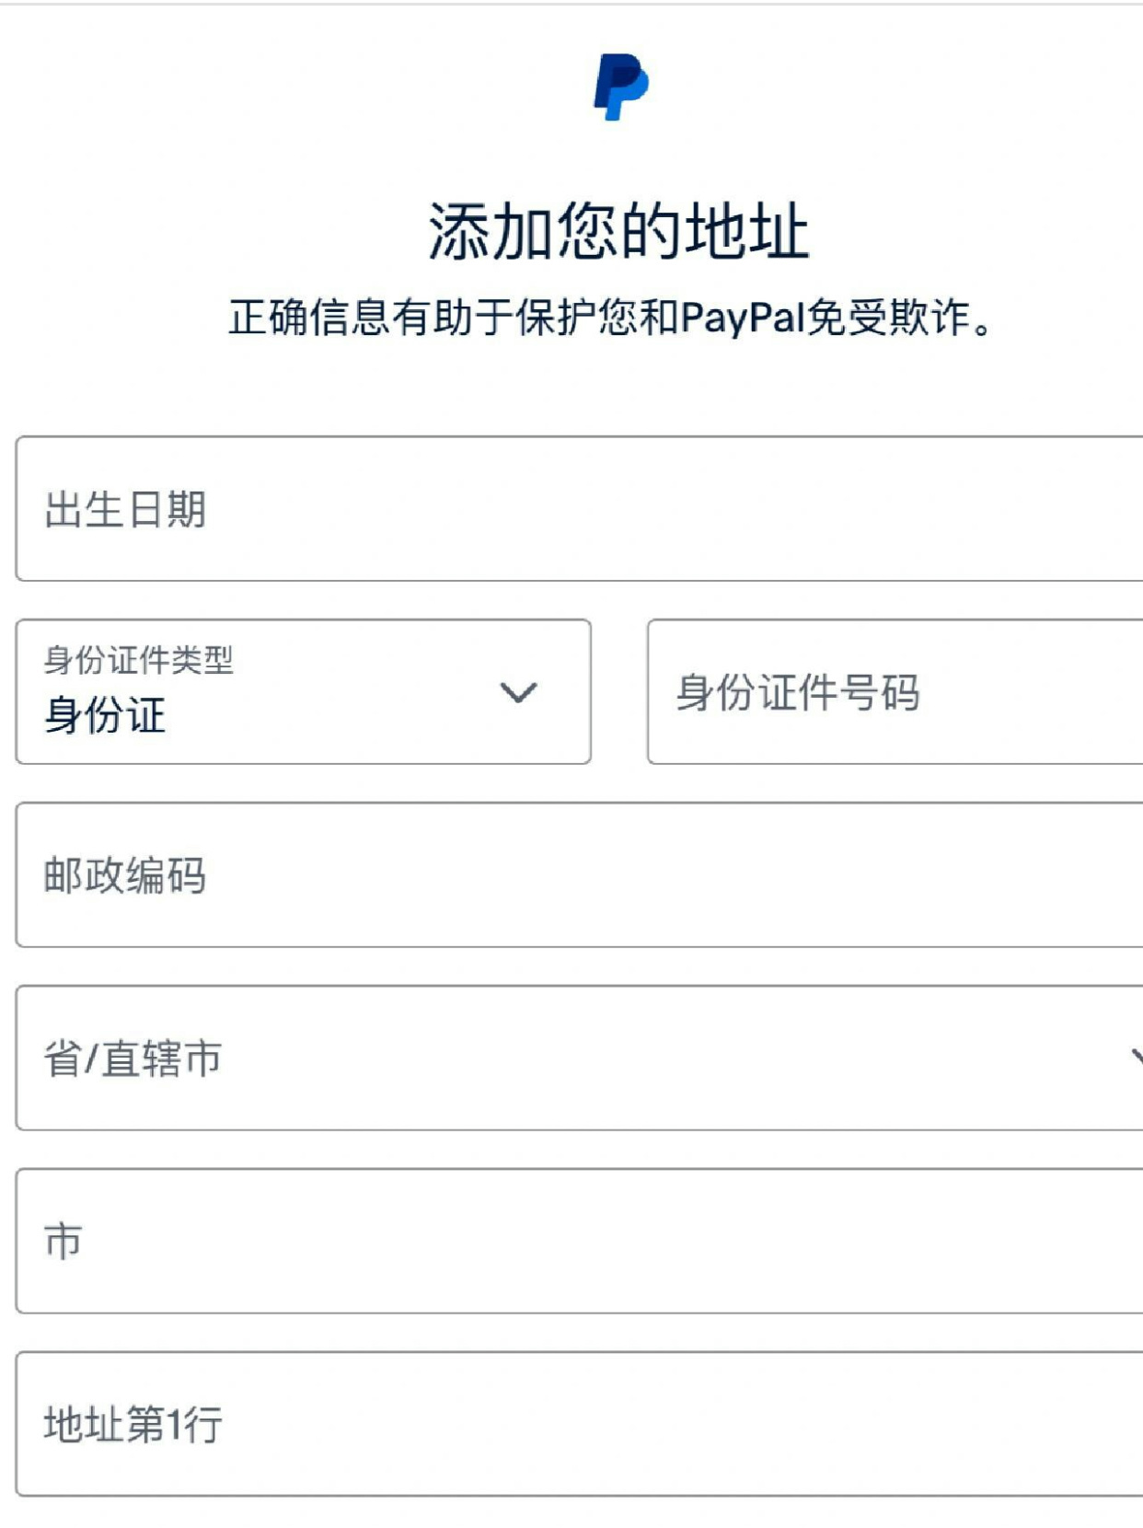Screen dimensions: 1143x1528
Task: Click the chevron arrow beside 身份证
Action: 518,692
